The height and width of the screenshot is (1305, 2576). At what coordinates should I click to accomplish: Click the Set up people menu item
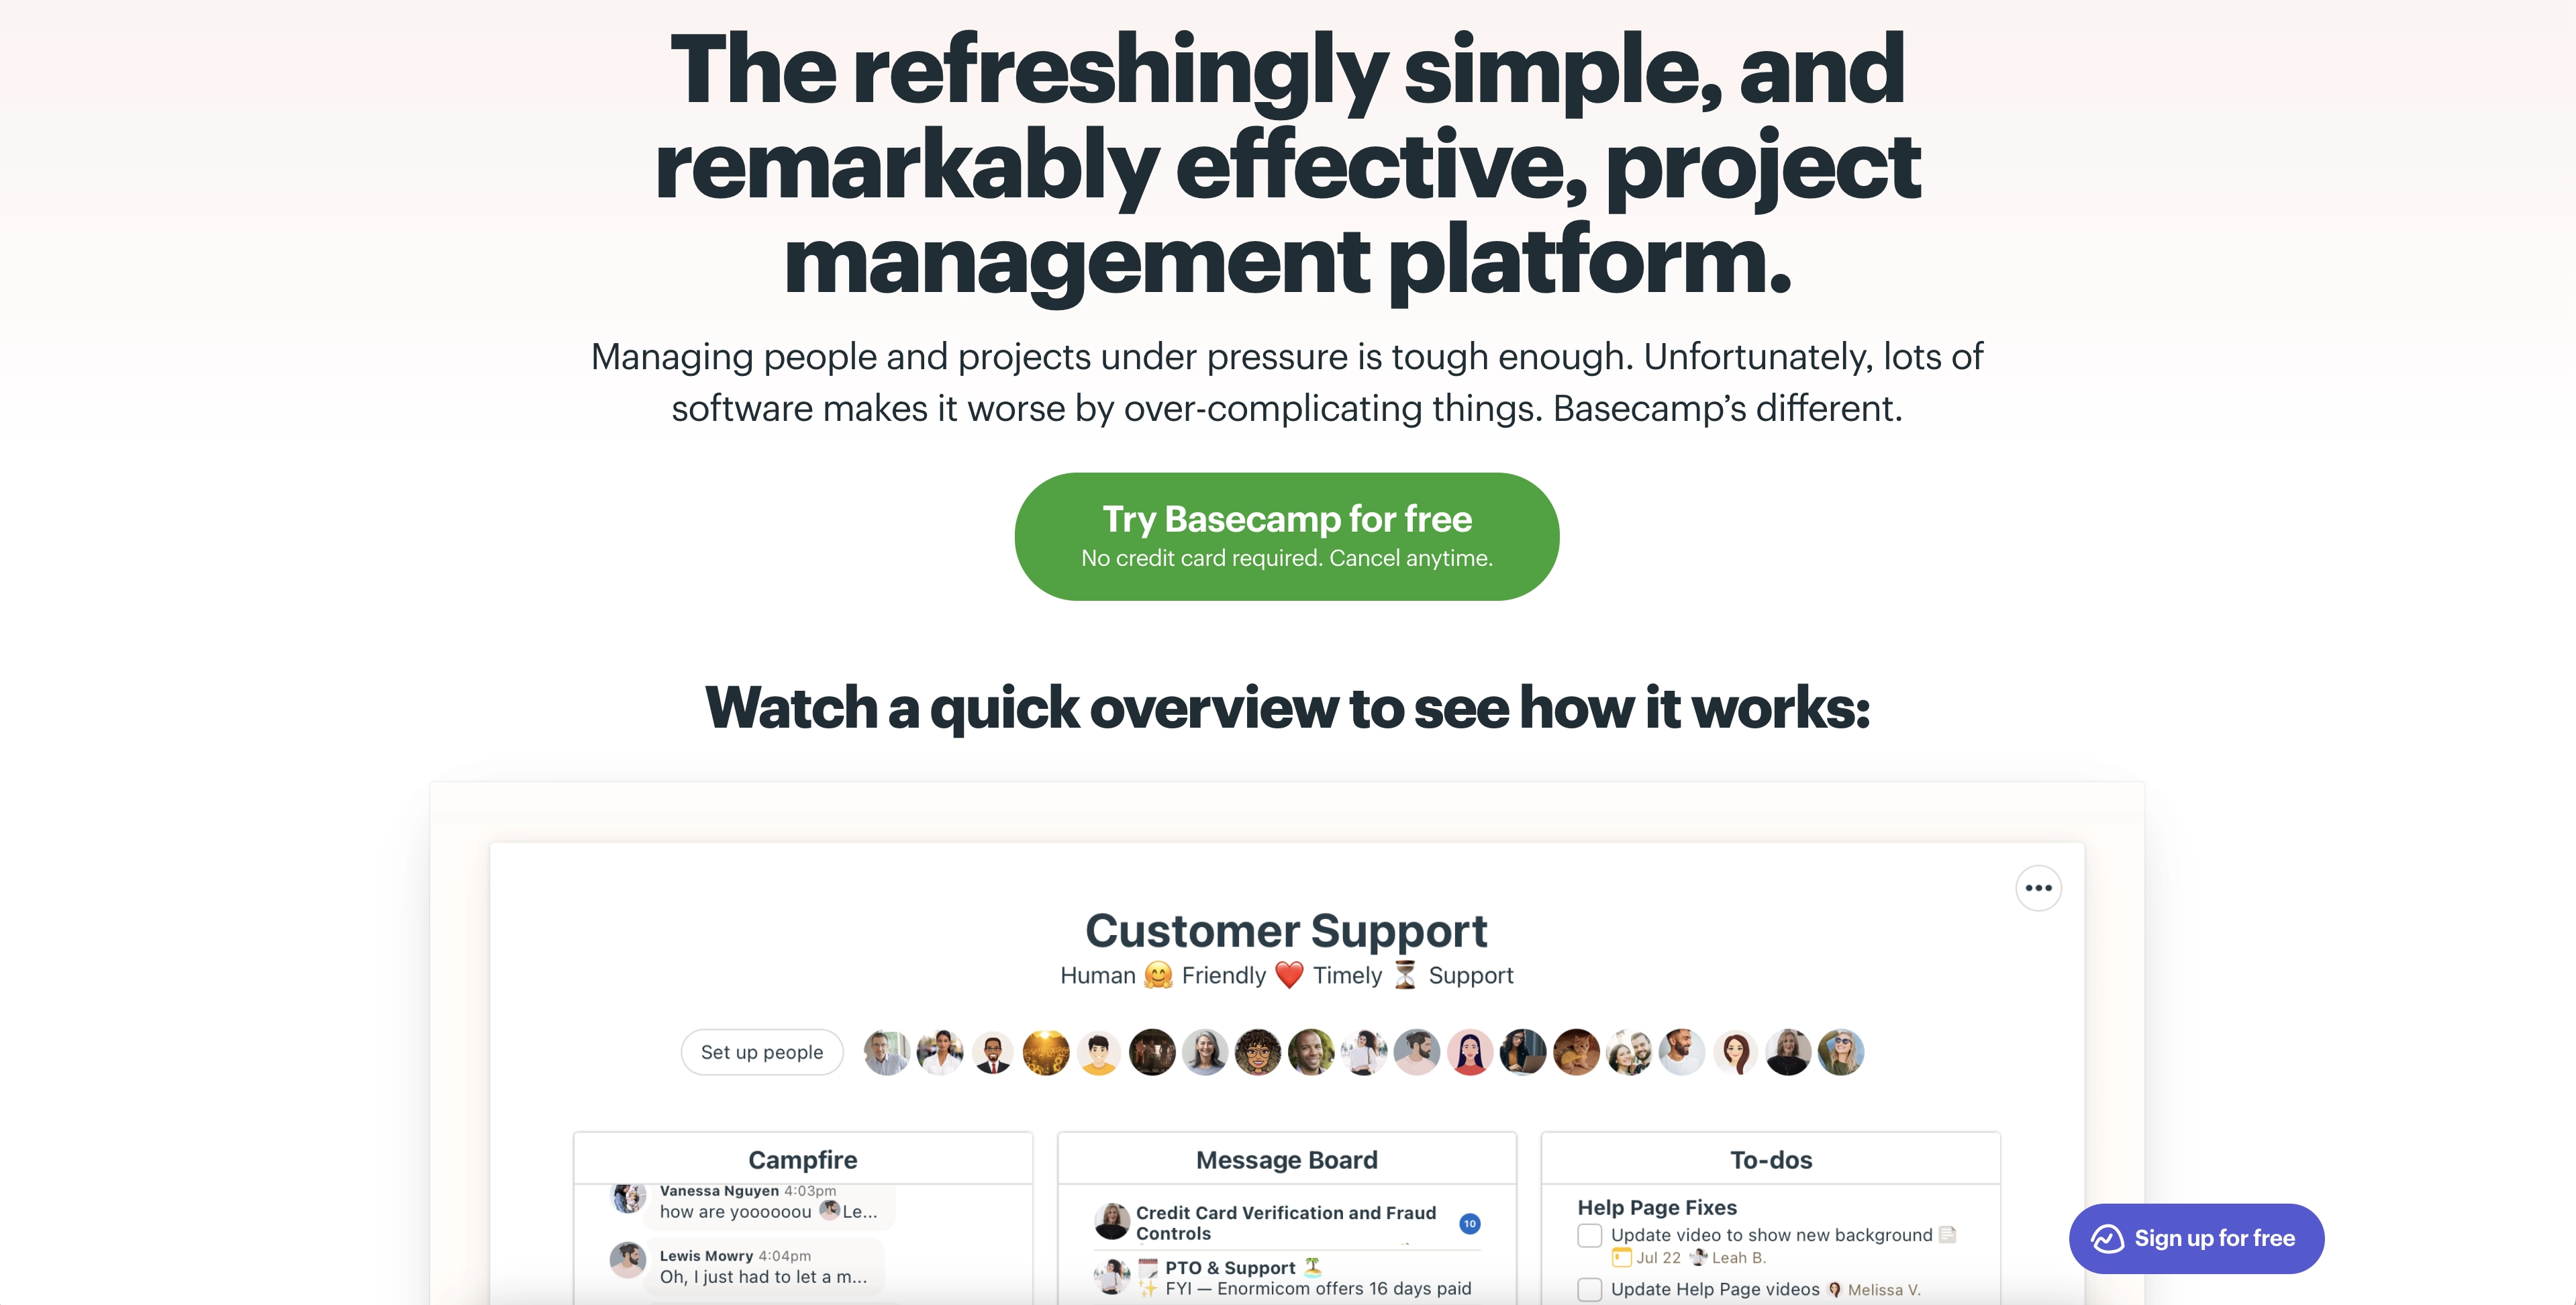[760, 1052]
